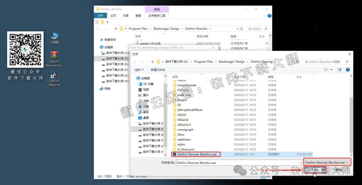This screenshot has width=362, height=185.
Task: Select QtGraphicalEffects folder
Action: (x=190, y=110)
